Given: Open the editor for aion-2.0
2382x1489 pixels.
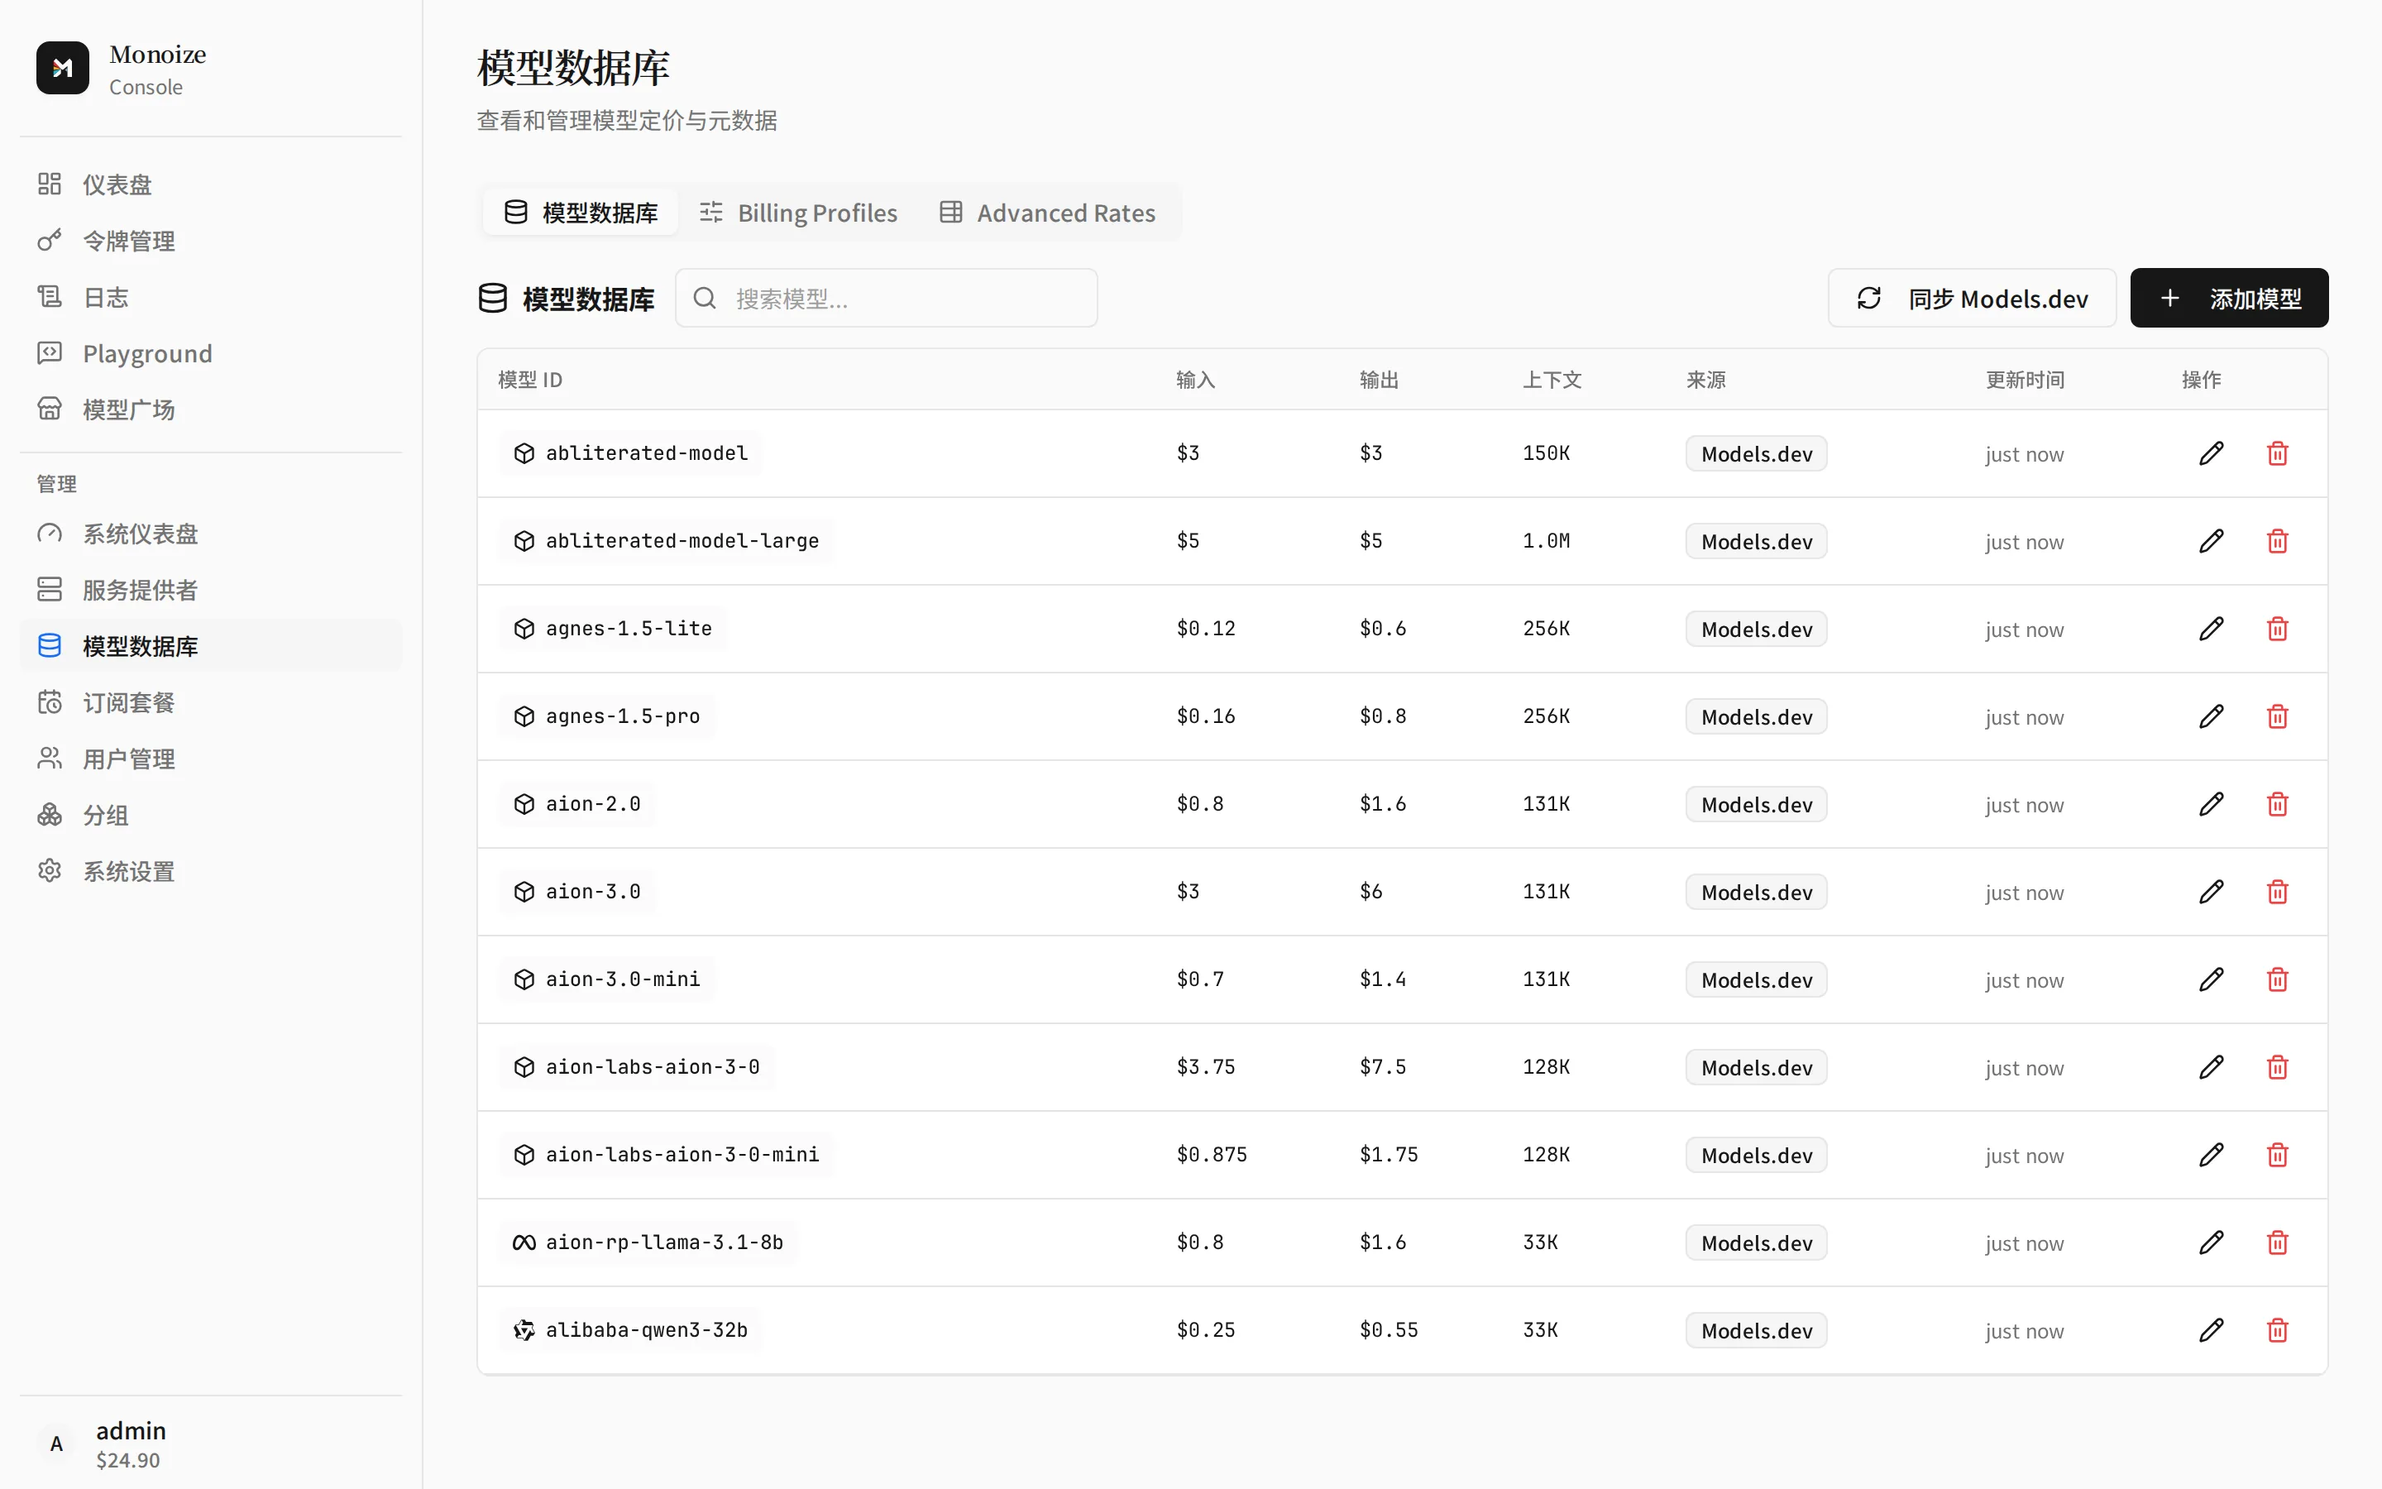Looking at the screenshot, I should click(x=2211, y=803).
